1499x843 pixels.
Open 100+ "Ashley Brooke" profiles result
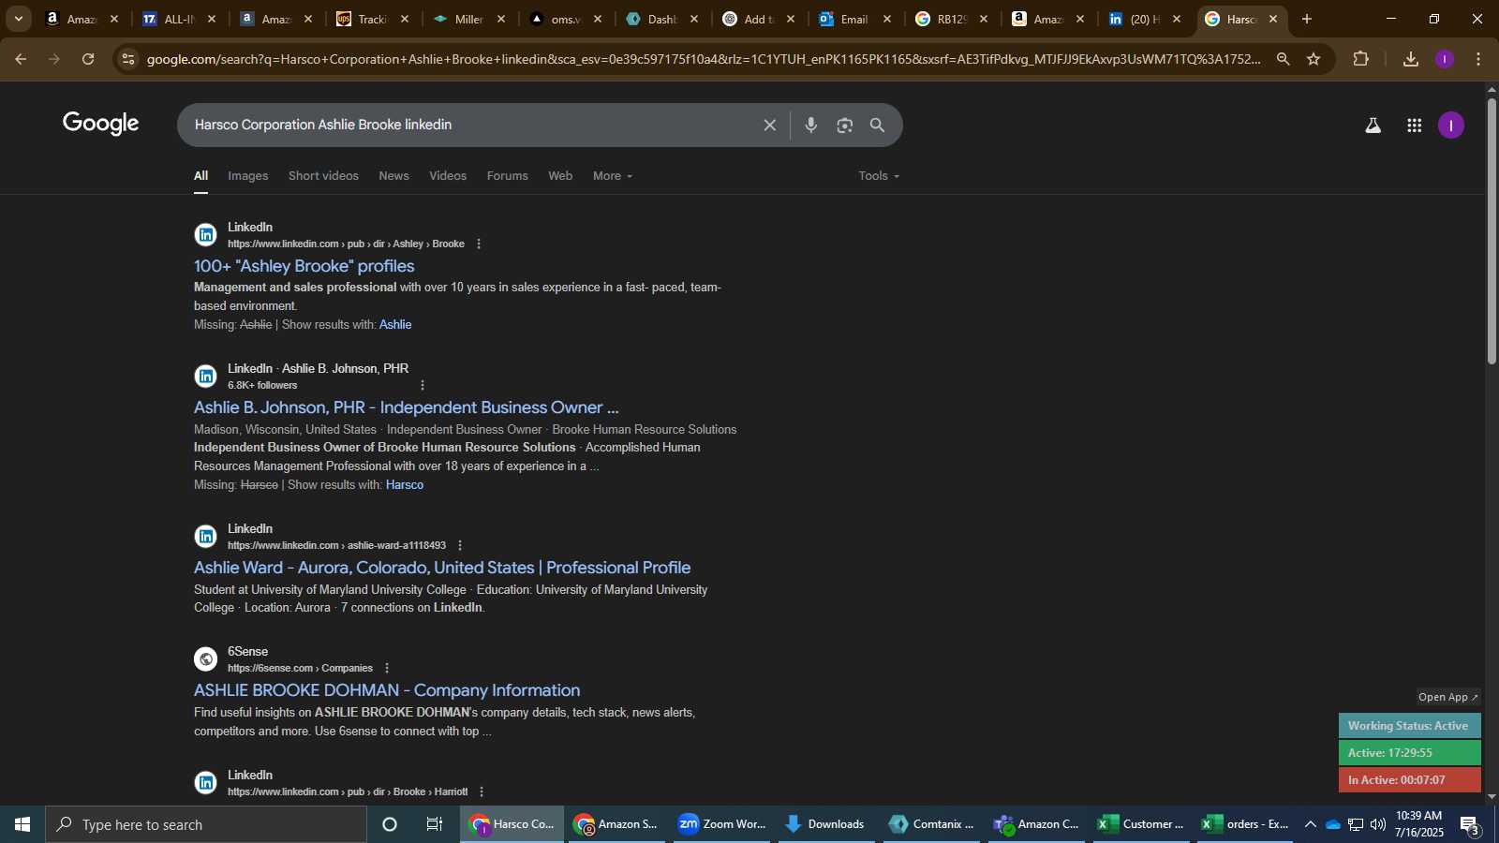point(304,266)
